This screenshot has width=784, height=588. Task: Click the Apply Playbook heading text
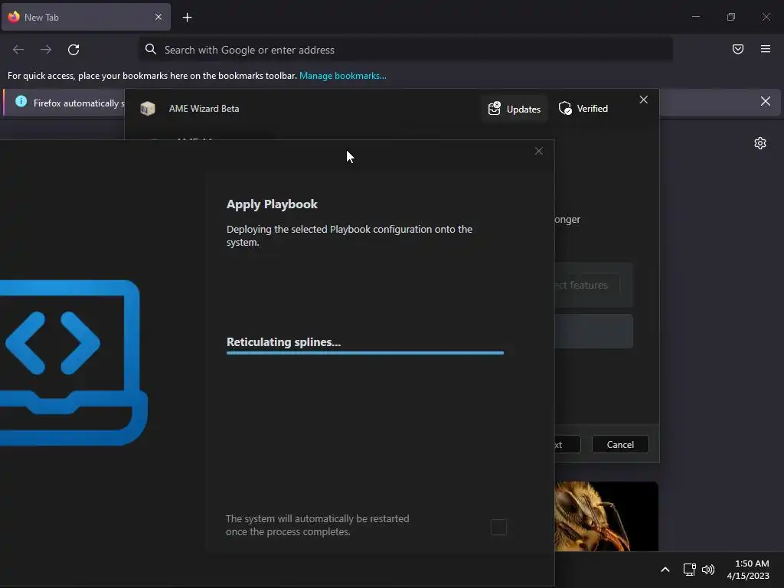tap(272, 204)
